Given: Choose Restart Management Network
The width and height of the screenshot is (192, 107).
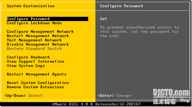Looking at the screenshot, I should click(38, 36).
